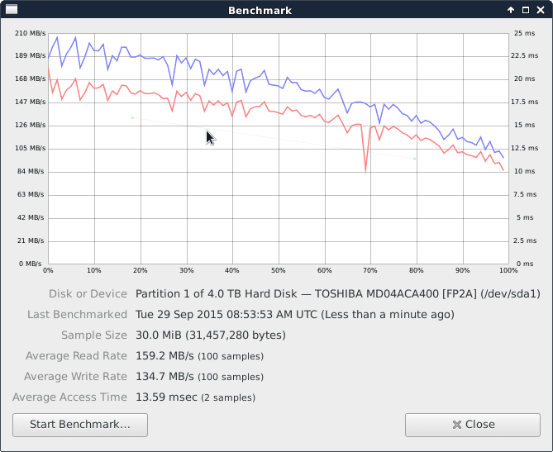
Task: Click the Average Read Rate value 159.2 MB/s
Action: (164, 356)
